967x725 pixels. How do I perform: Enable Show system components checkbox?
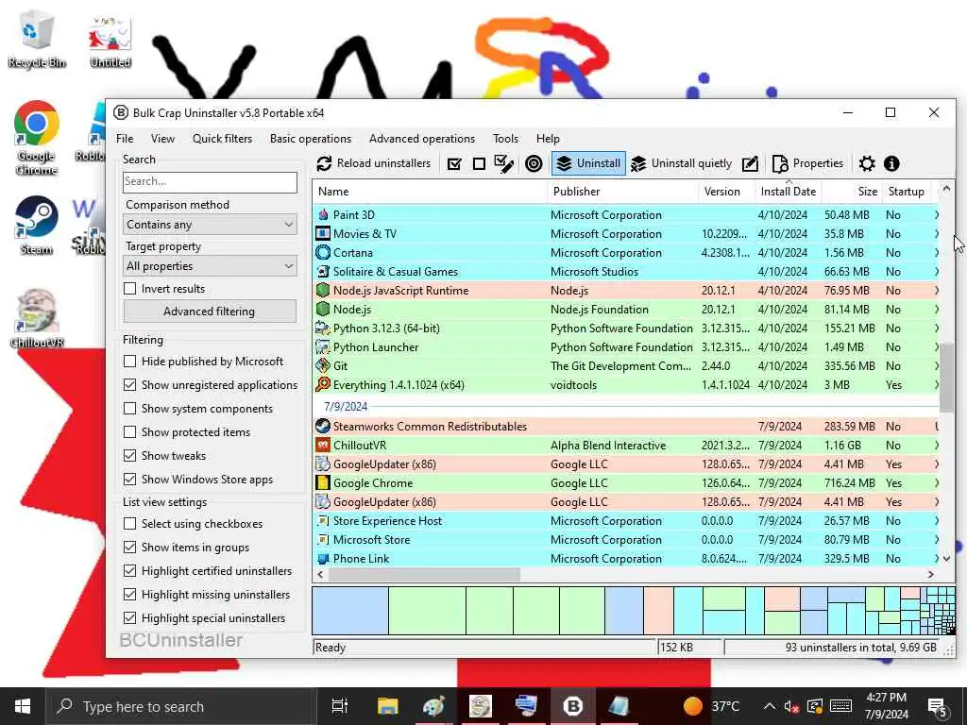(x=129, y=409)
